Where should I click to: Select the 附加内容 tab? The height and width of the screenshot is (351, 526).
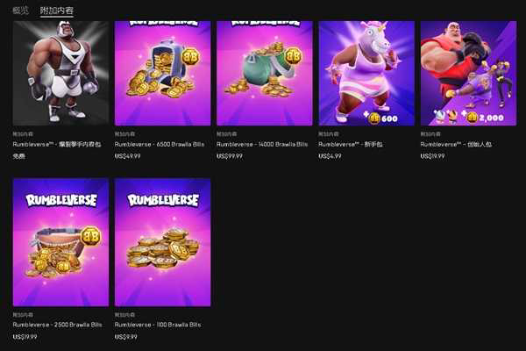point(56,11)
